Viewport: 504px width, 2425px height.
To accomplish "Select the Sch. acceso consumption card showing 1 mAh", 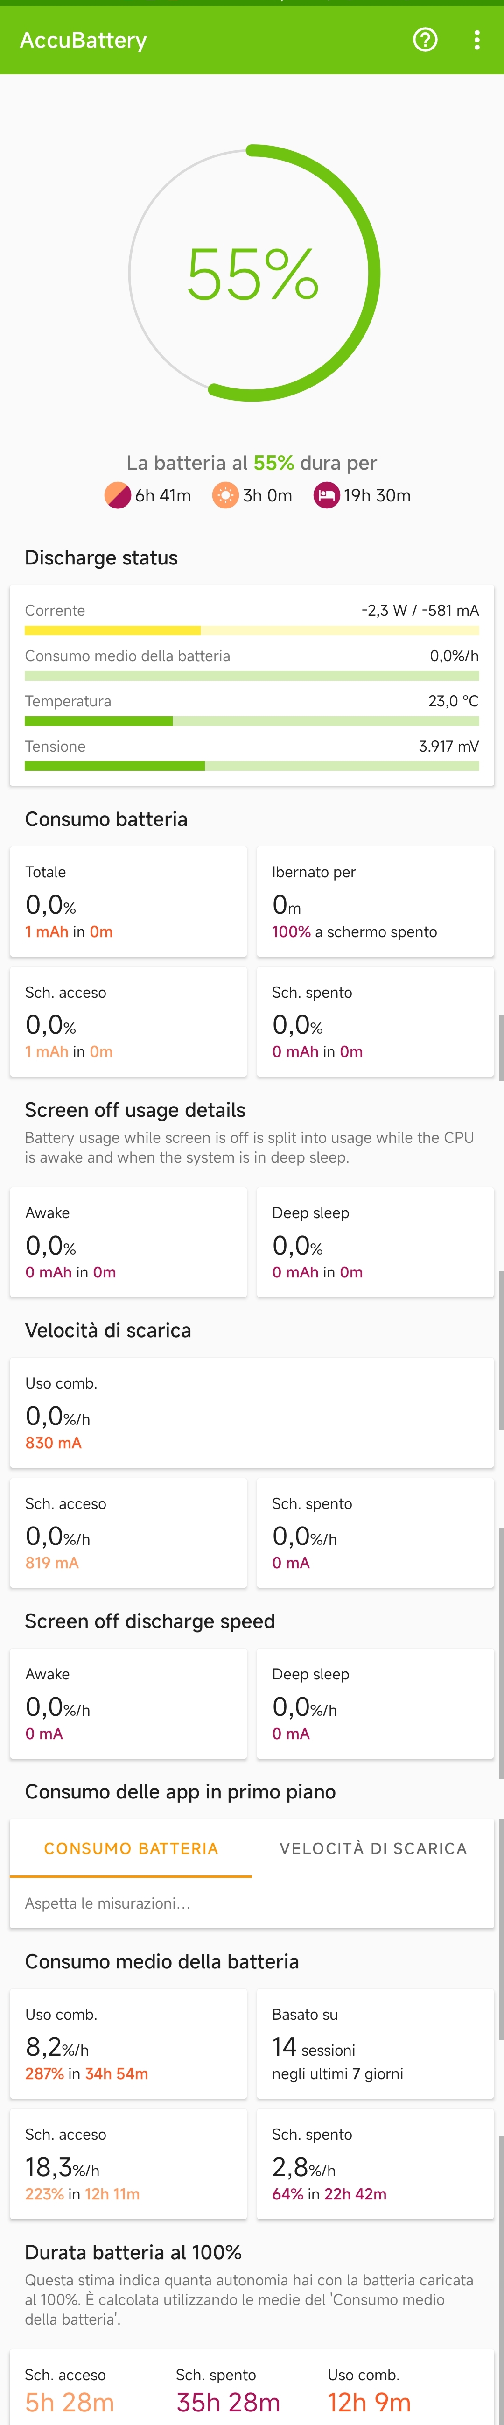I will point(129,1022).
